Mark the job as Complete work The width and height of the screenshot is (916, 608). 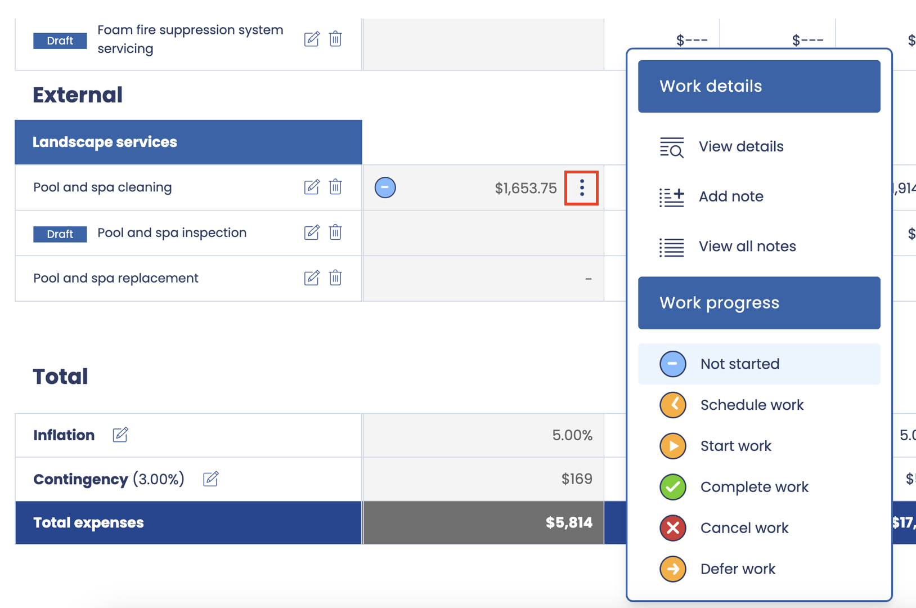(753, 488)
